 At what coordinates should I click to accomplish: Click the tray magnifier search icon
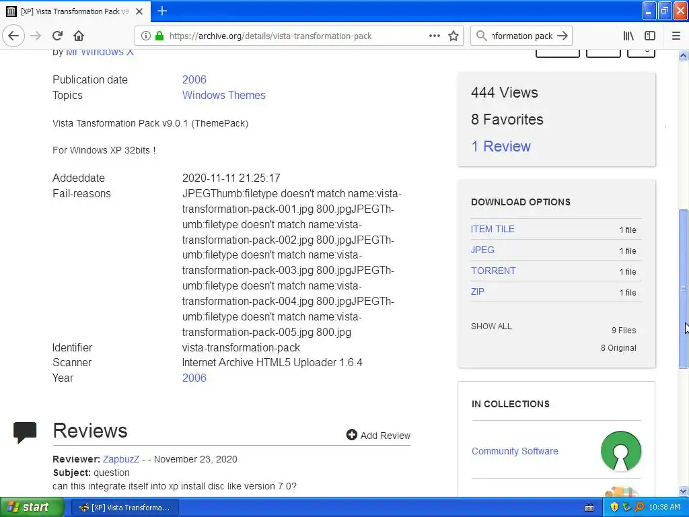[x=639, y=508]
